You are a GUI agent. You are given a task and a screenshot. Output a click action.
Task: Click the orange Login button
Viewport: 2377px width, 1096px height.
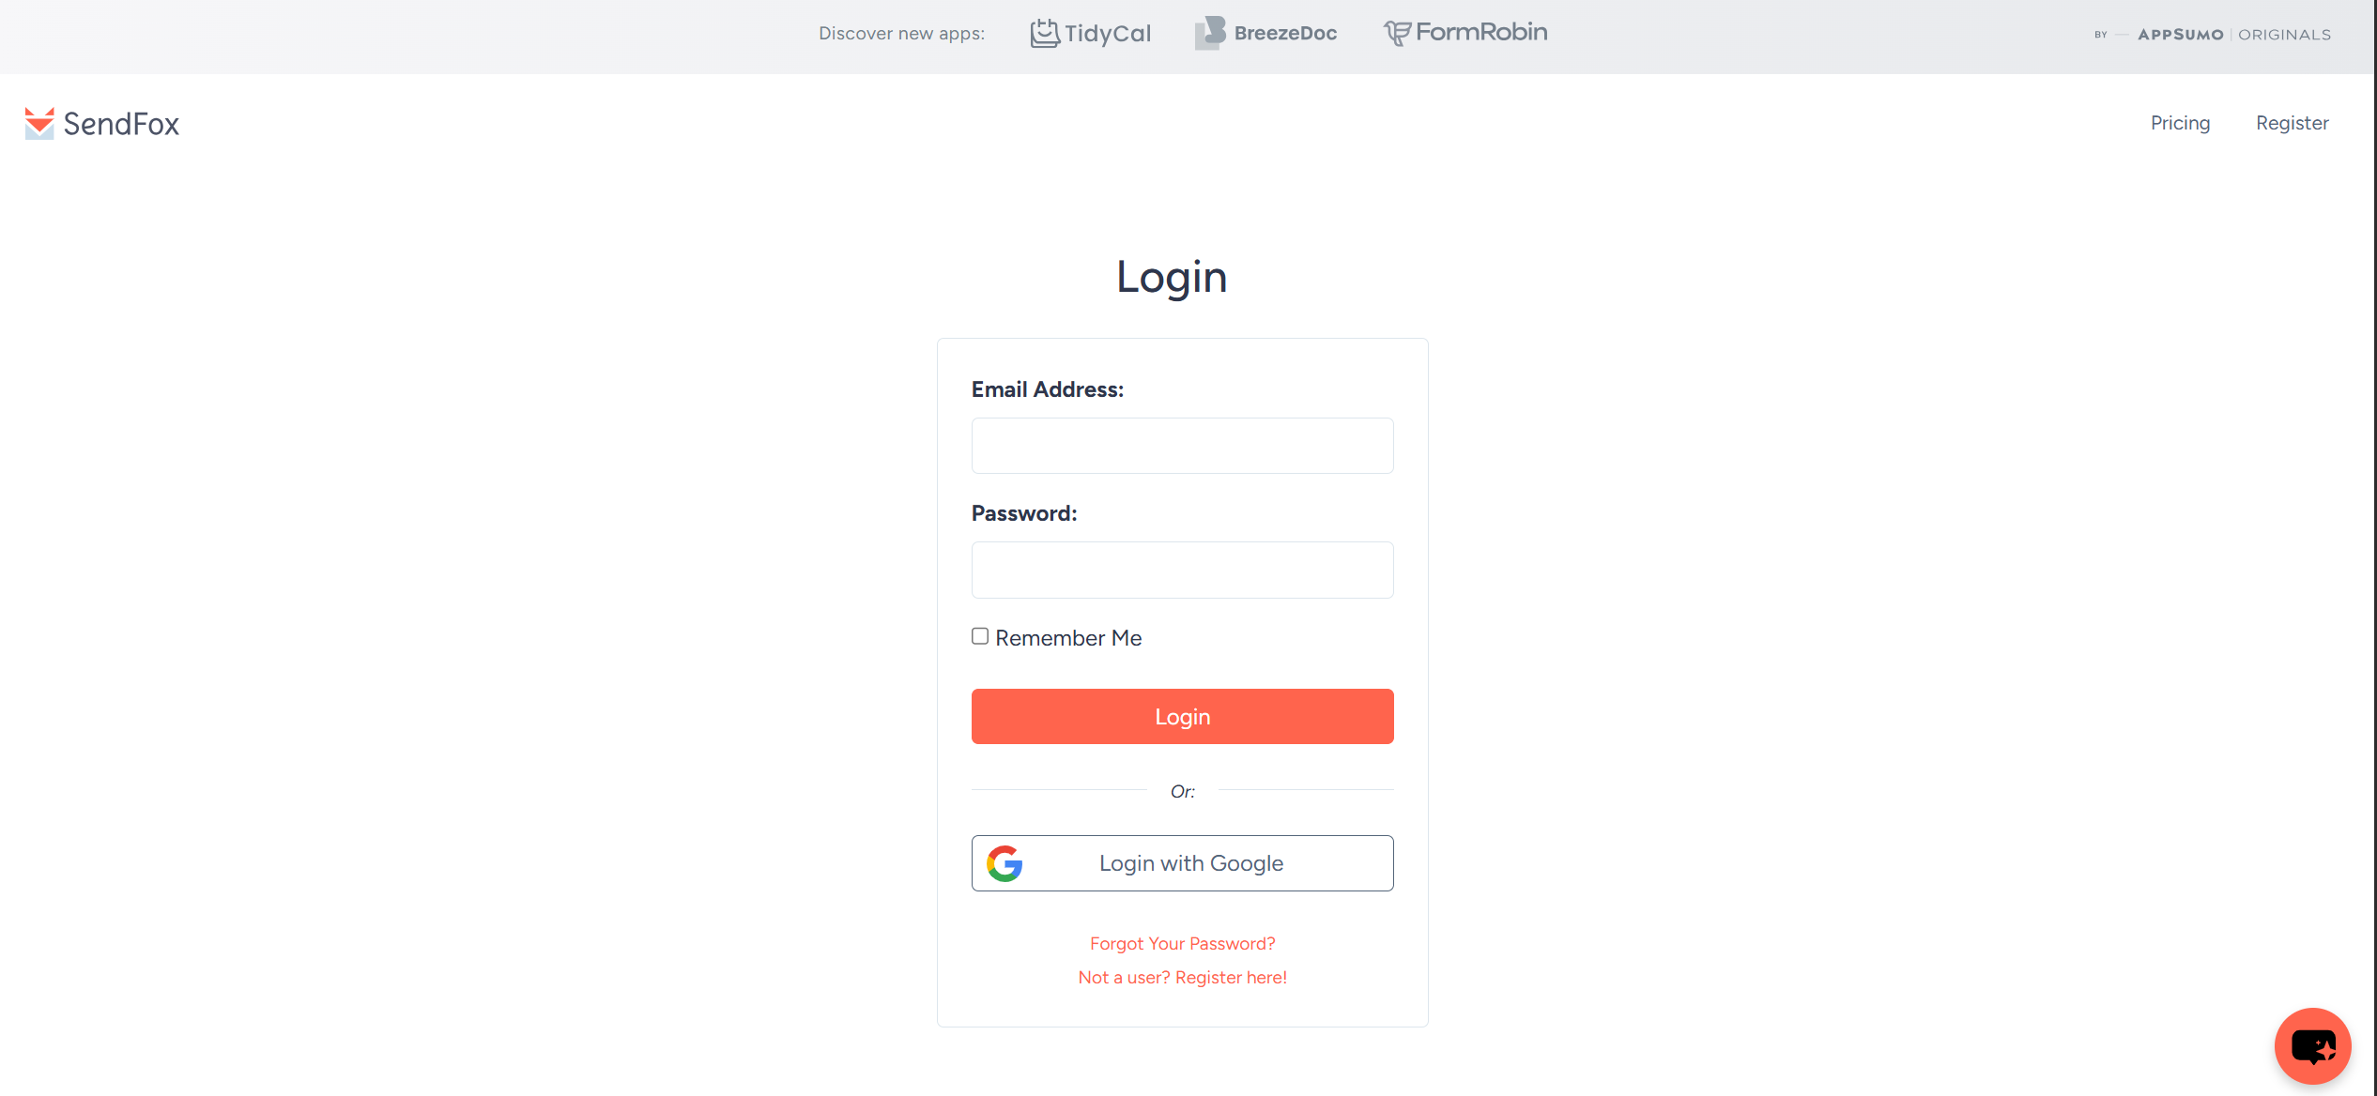(x=1183, y=717)
